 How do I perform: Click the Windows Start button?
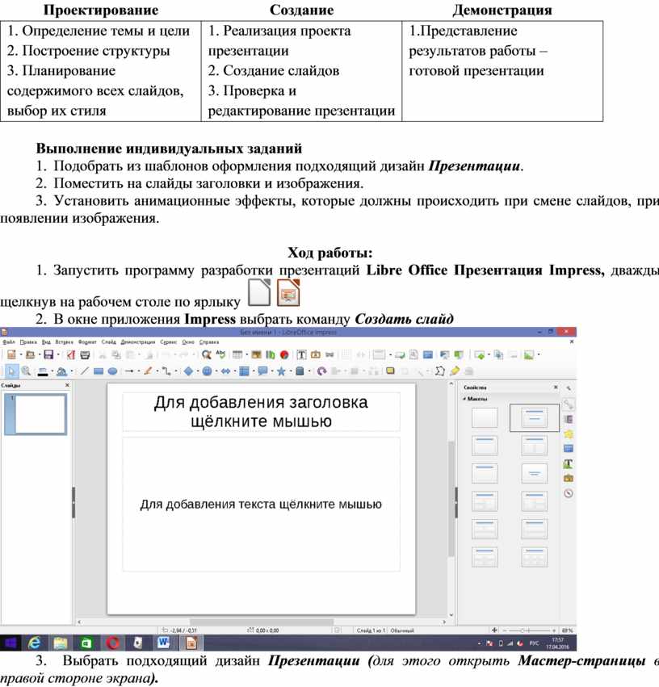(x=10, y=643)
